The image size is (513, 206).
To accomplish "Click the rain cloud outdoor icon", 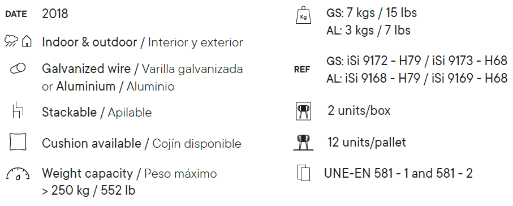I will click(11, 41).
